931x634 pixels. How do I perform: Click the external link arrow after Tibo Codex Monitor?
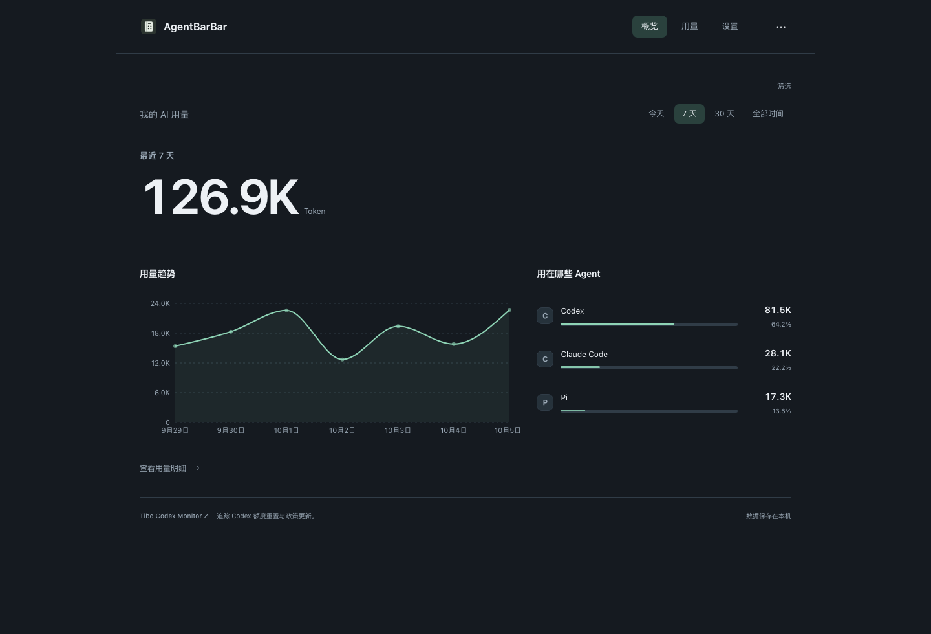click(206, 516)
